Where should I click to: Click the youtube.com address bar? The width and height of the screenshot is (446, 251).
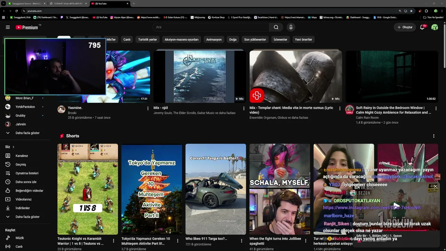[209, 11]
